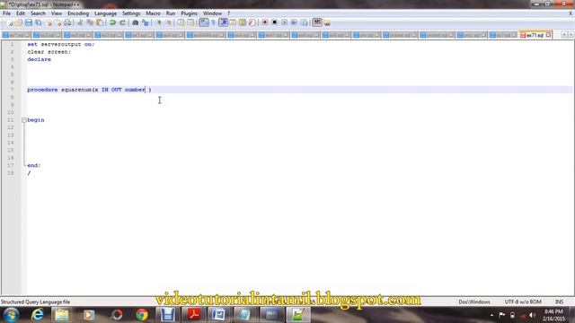Save the document with the Save icon
The height and width of the screenshot is (323, 575).
28,22
